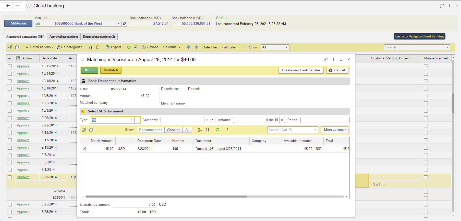Expand the Columns dropdown menu
This screenshot has width=461, height=221.
point(172,47)
